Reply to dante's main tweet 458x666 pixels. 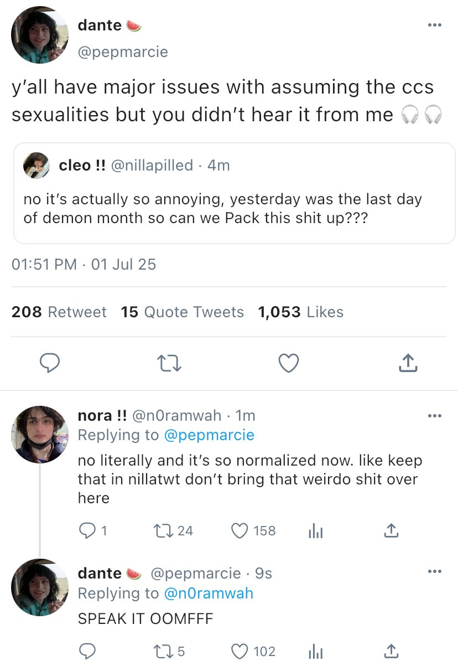point(50,363)
